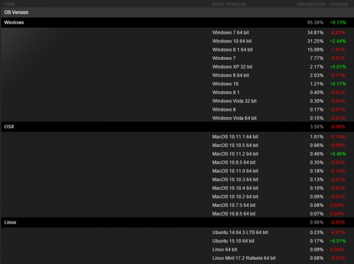The height and width of the screenshot is (264, 354).
Task: Click the 1.01% percentage for MacOS 10.11.1
Action: pos(316,137)
